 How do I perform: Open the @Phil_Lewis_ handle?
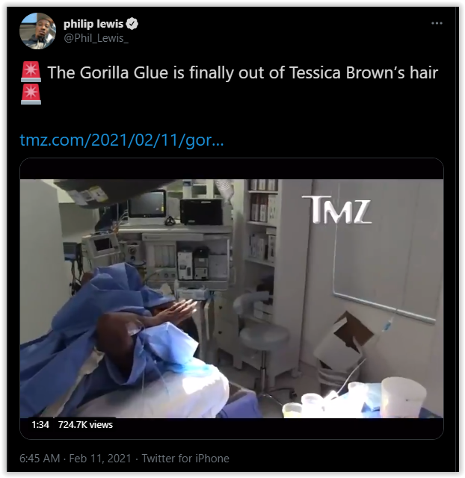(96, 38)
